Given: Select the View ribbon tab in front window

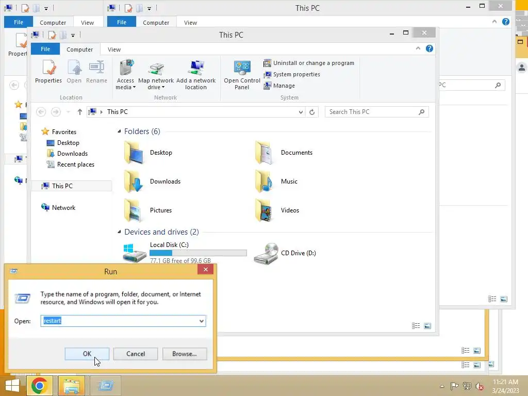Looking at the screenshot, I should pos(114,49).
